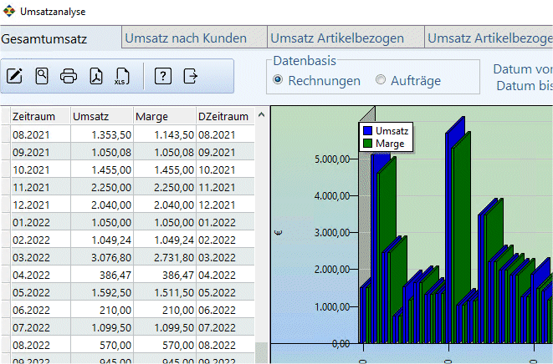
Task: Select Marge value 1.511,50
Action: click(165, 292)
